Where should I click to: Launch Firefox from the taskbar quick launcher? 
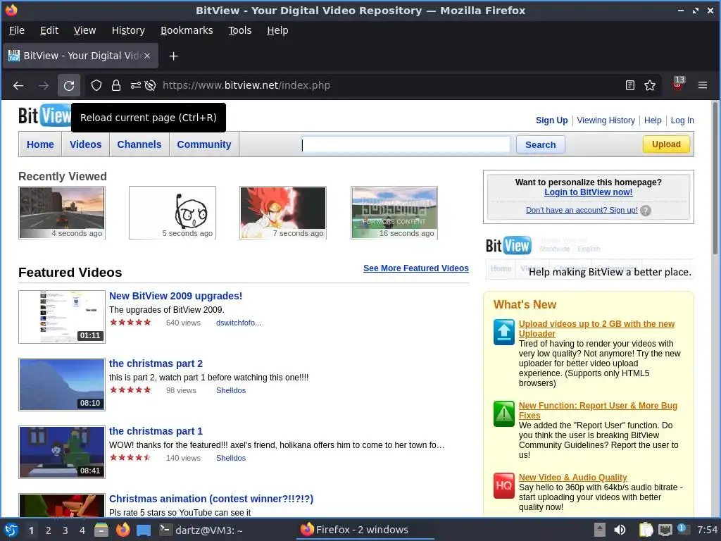pos(123,530)
